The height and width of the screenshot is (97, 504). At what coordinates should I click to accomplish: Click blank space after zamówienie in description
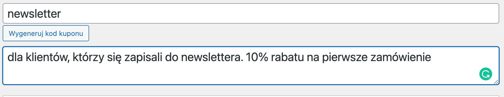[x=462, y=57]
